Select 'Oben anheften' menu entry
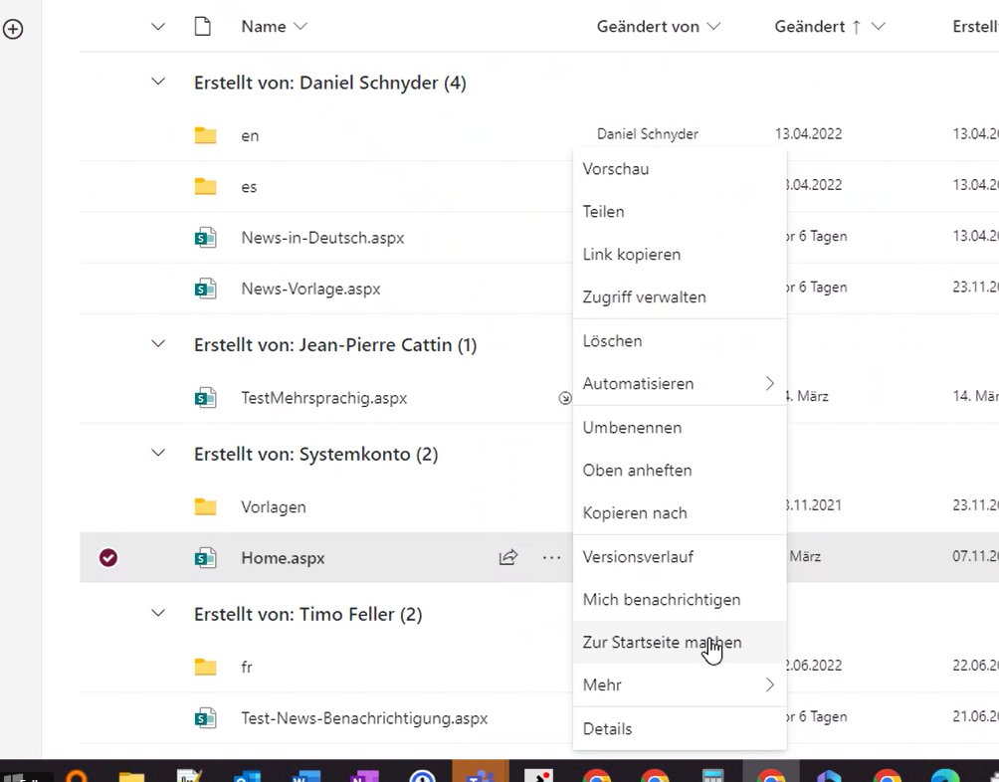 click(x=680, y=470)
